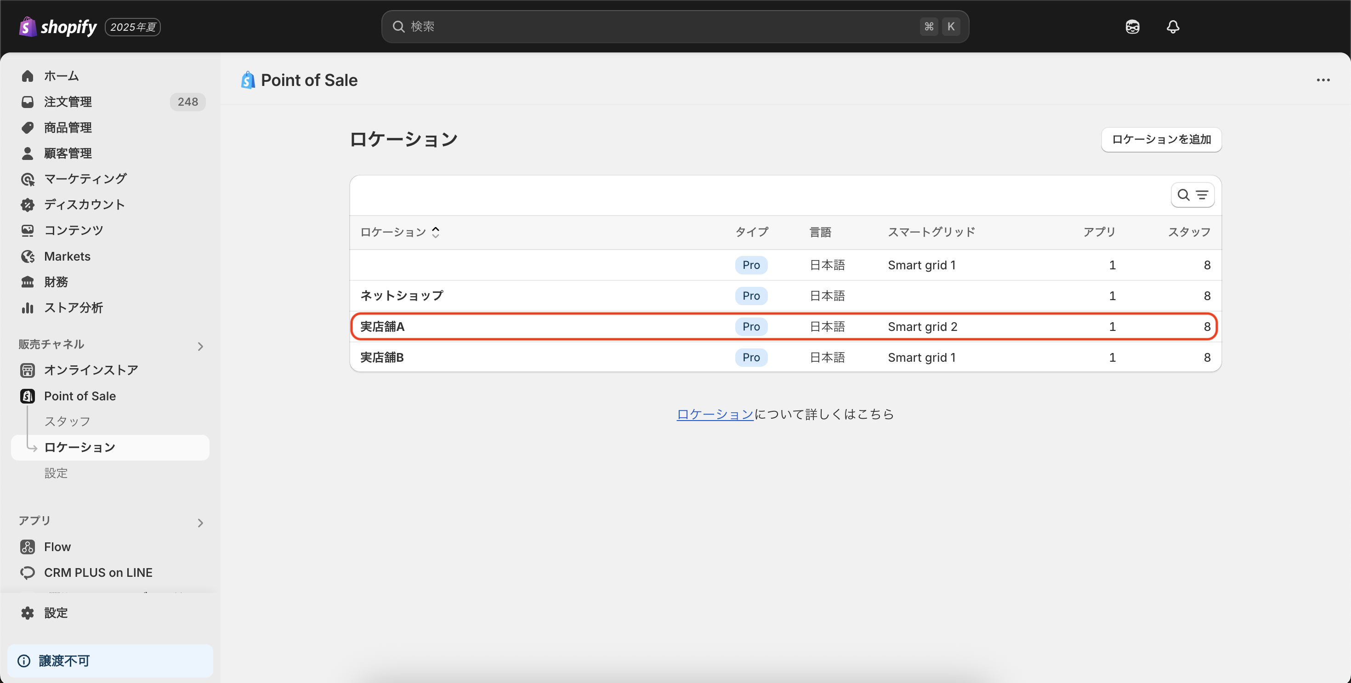Click the ホーム home icon in the sidebar
The width and height of the screenshot is (1351, 683).
pyautogui.click(x=28, y=76)
